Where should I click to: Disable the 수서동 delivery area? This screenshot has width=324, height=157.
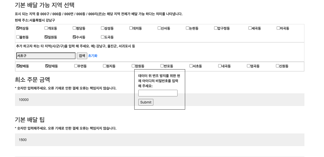pyautogui.click(x=74, y=37)
